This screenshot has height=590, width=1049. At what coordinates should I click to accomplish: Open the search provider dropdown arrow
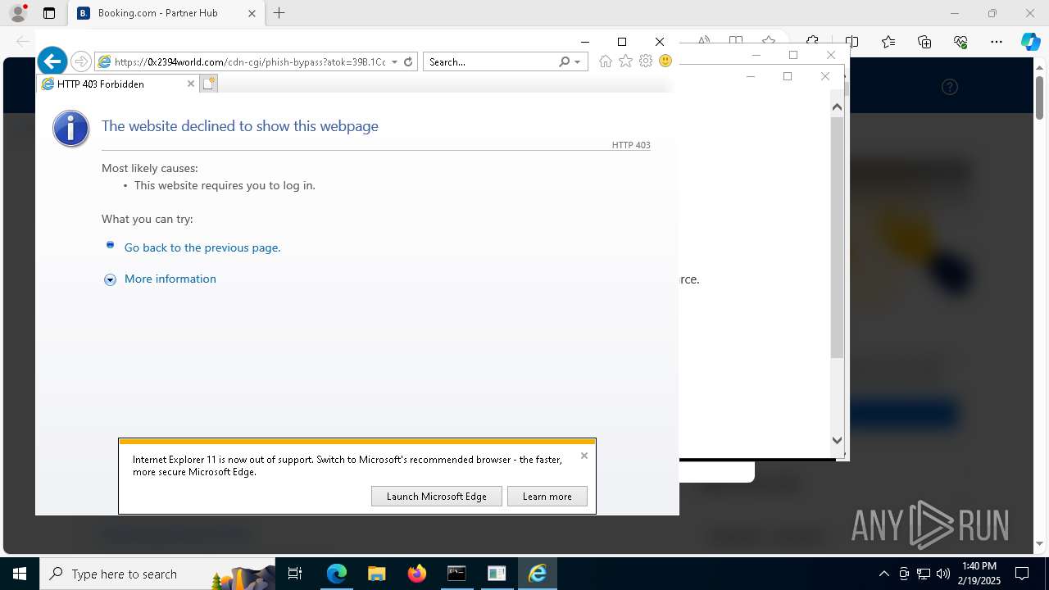pyautogui.click(x=578, y=61)
